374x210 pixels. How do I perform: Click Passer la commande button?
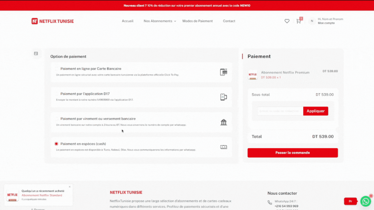[293, 153]
